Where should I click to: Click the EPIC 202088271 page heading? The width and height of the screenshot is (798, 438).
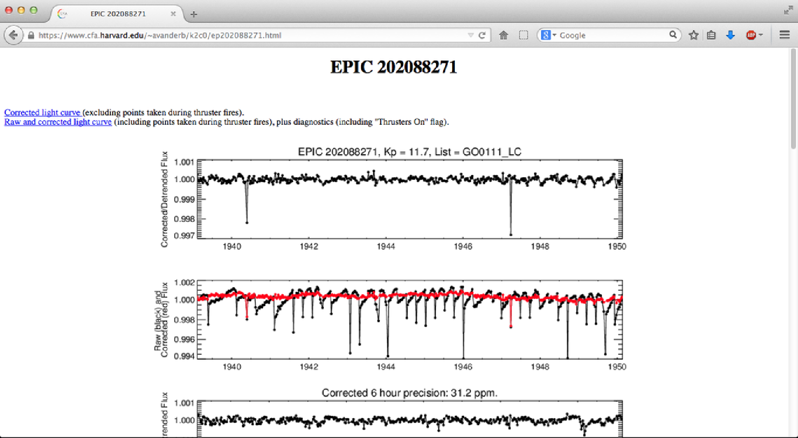pyautogui.click(x=394, y=67)
